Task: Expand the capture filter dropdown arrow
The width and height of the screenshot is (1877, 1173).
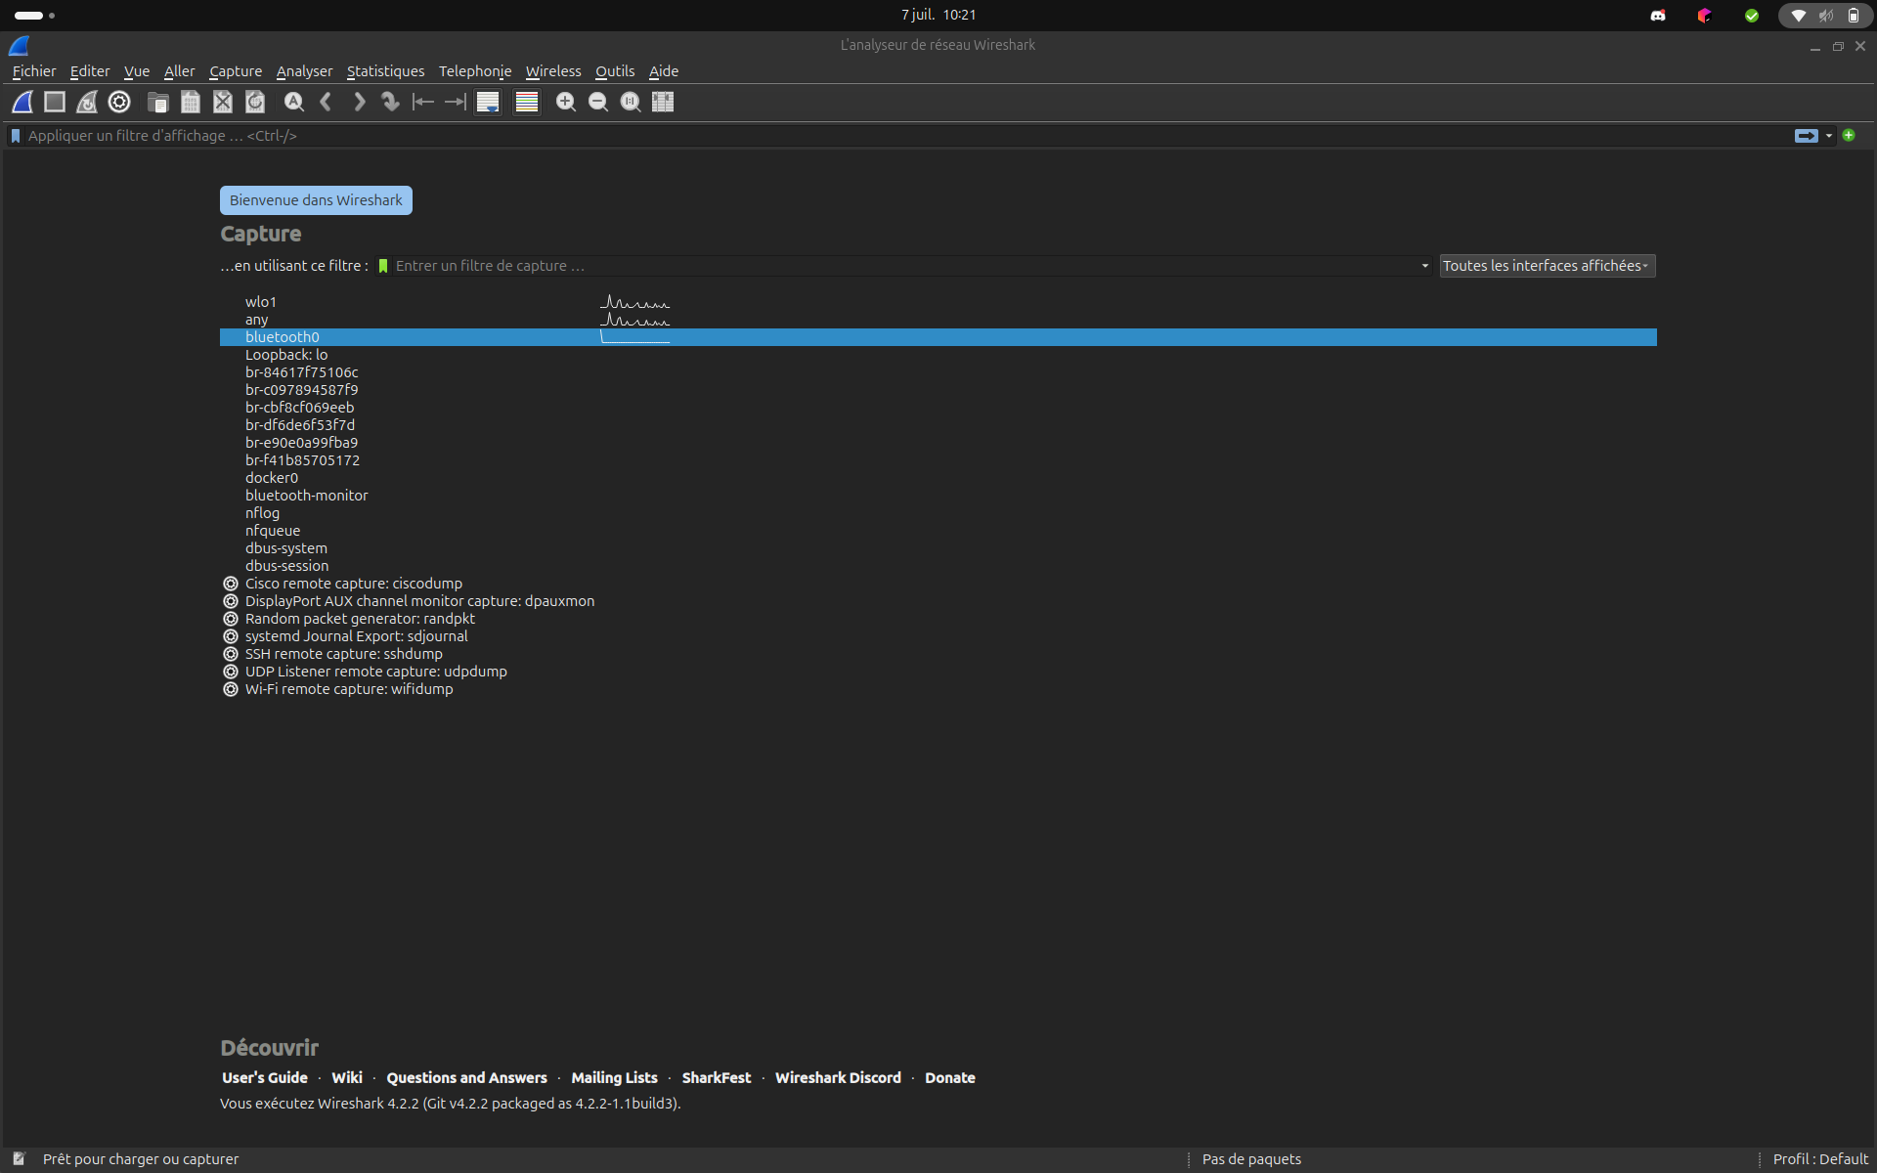Action: coord(1424,266)
